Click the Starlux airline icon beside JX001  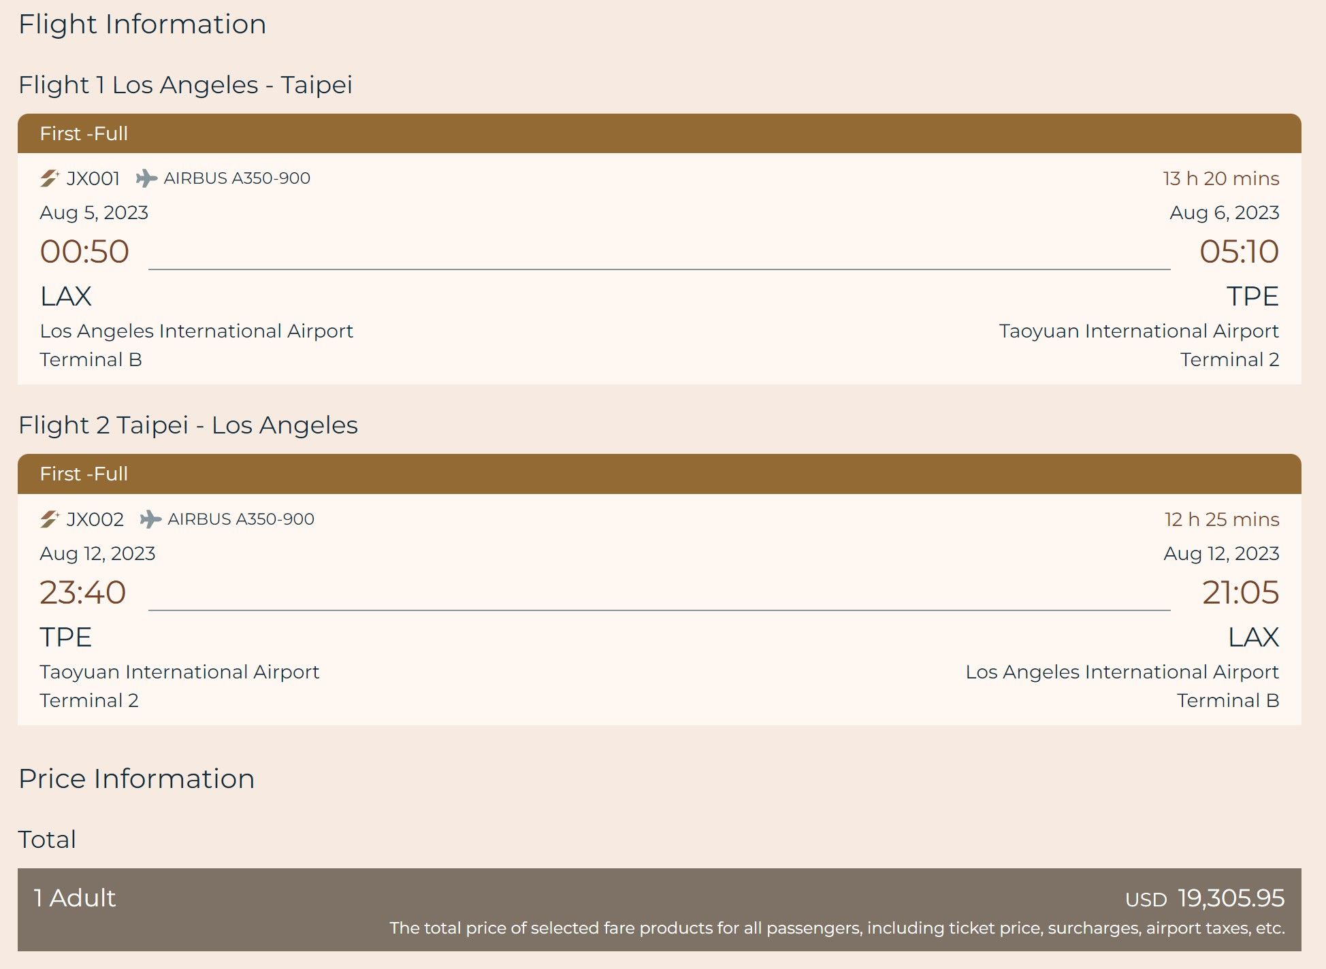[50, 178]
